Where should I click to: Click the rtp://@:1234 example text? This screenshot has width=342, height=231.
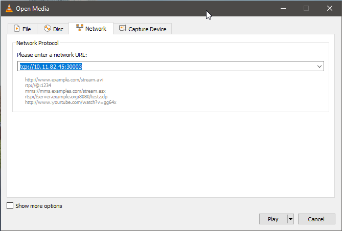[x=38, y=86]
